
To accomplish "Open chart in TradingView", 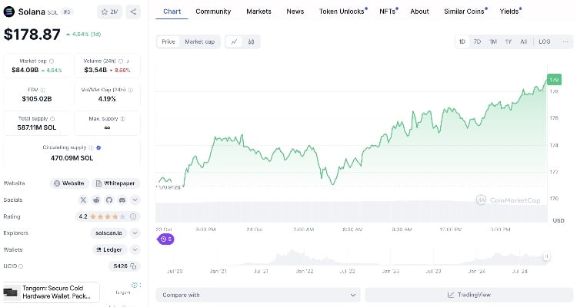I will coord(469,295).
